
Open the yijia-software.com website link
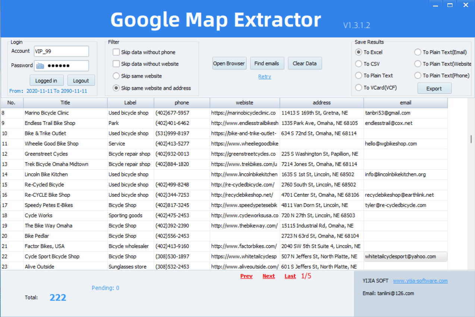coord(420,281)
